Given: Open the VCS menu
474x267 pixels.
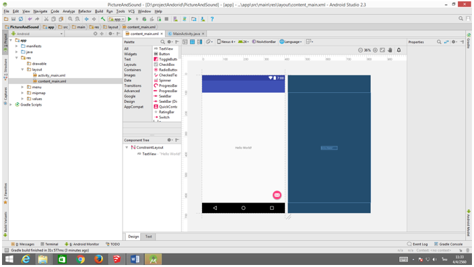Looking at the screenshot, I should tap(131, 11).
